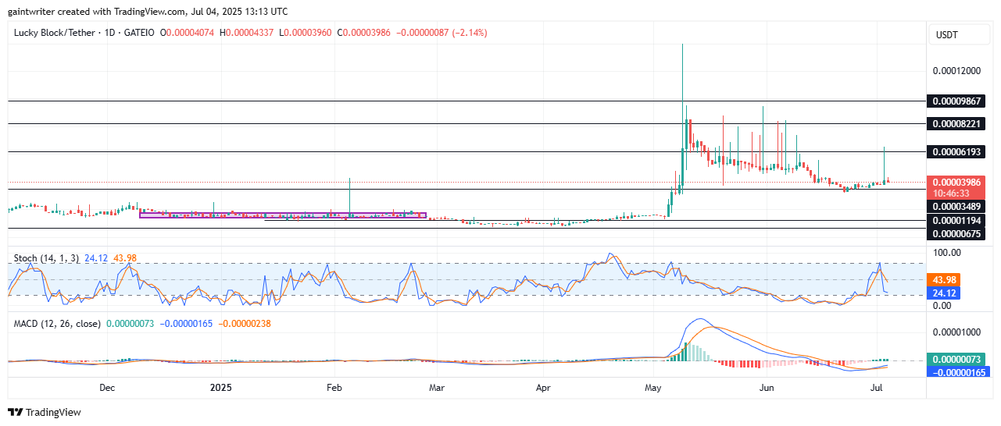Click the 0.00001000 MACD scale label
Image resolution: width=1001 pixels, height=426 pixels.
[x=956, y=332]
